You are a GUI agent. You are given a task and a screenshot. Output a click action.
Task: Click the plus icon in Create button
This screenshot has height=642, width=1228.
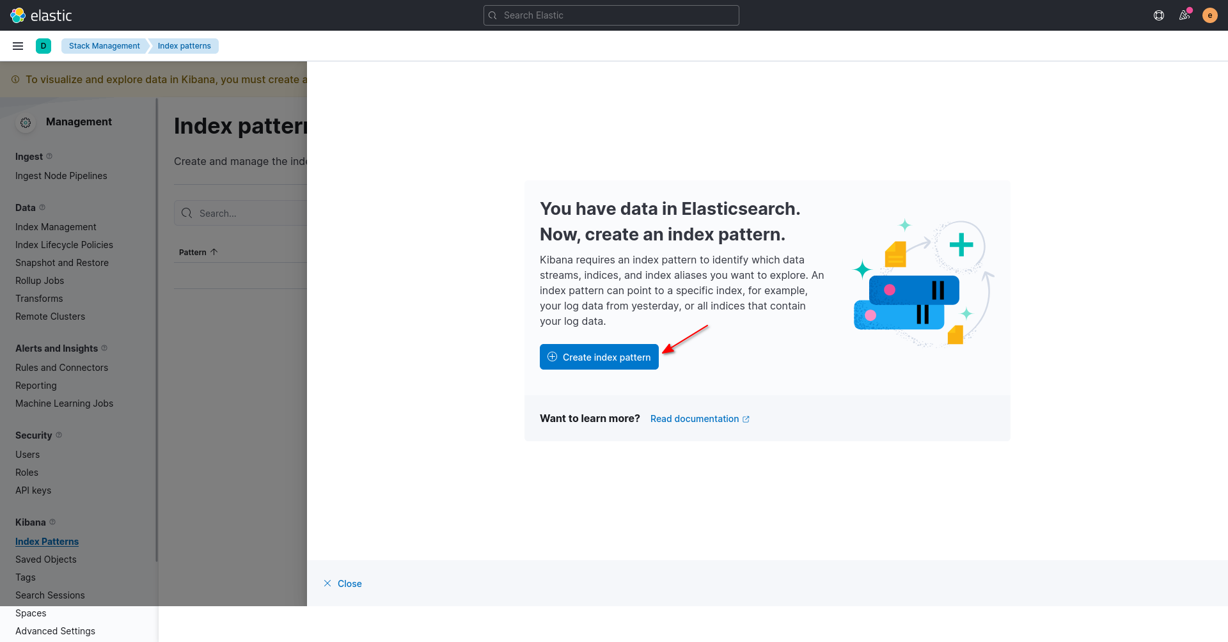(x=553, y=357)
